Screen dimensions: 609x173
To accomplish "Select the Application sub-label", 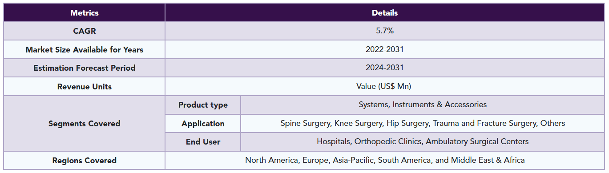I will click(x=203, y=124).
